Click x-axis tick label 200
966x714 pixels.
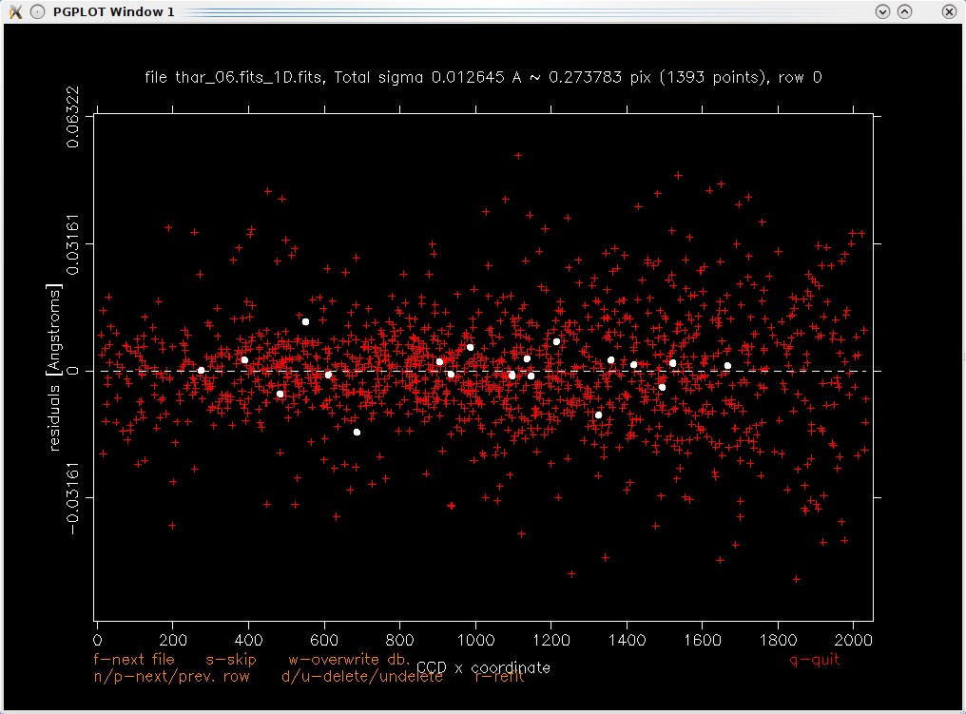[173, 640]
